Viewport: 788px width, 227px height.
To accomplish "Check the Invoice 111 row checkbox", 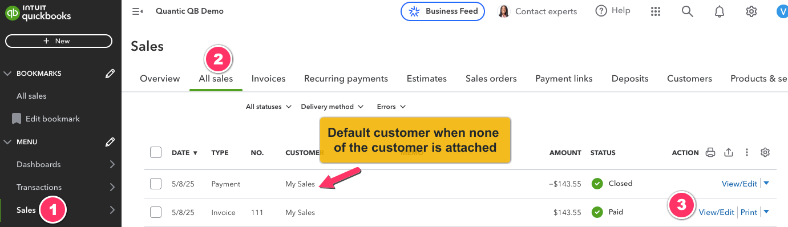I will [156, 212].
